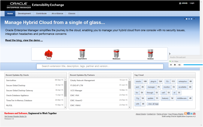This screenshot has height=127, width=203.
Task: Open the RSS feed icon
Action: coord(186,113)
